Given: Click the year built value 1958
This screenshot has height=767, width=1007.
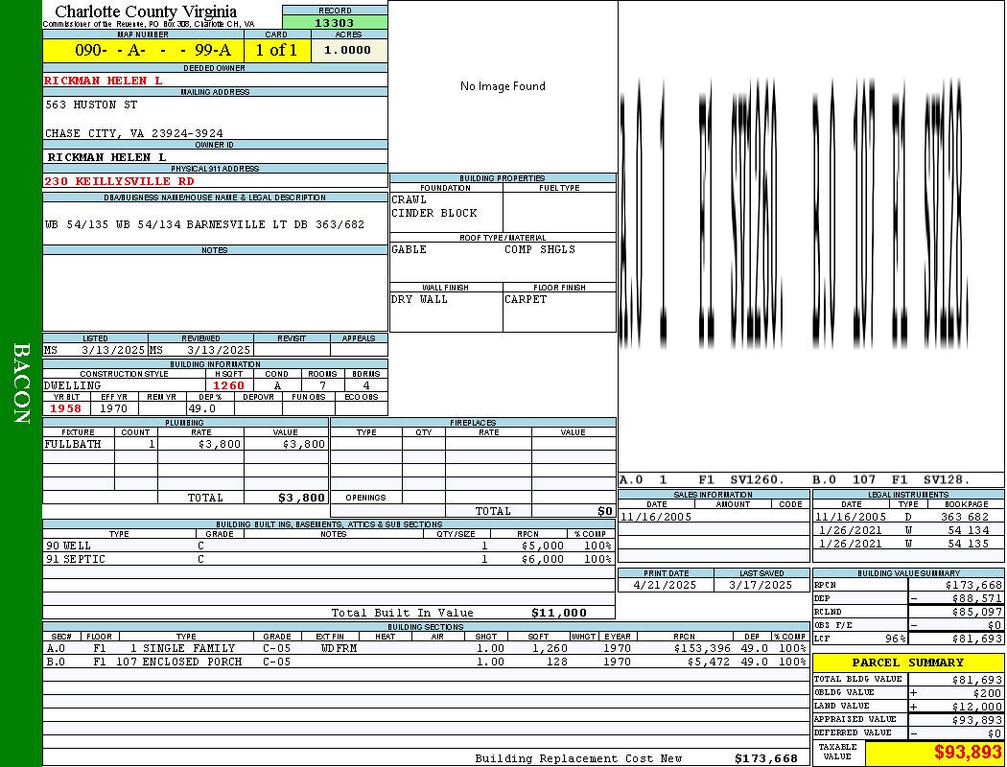Looking at the screenshot, I should pos(65,408).
